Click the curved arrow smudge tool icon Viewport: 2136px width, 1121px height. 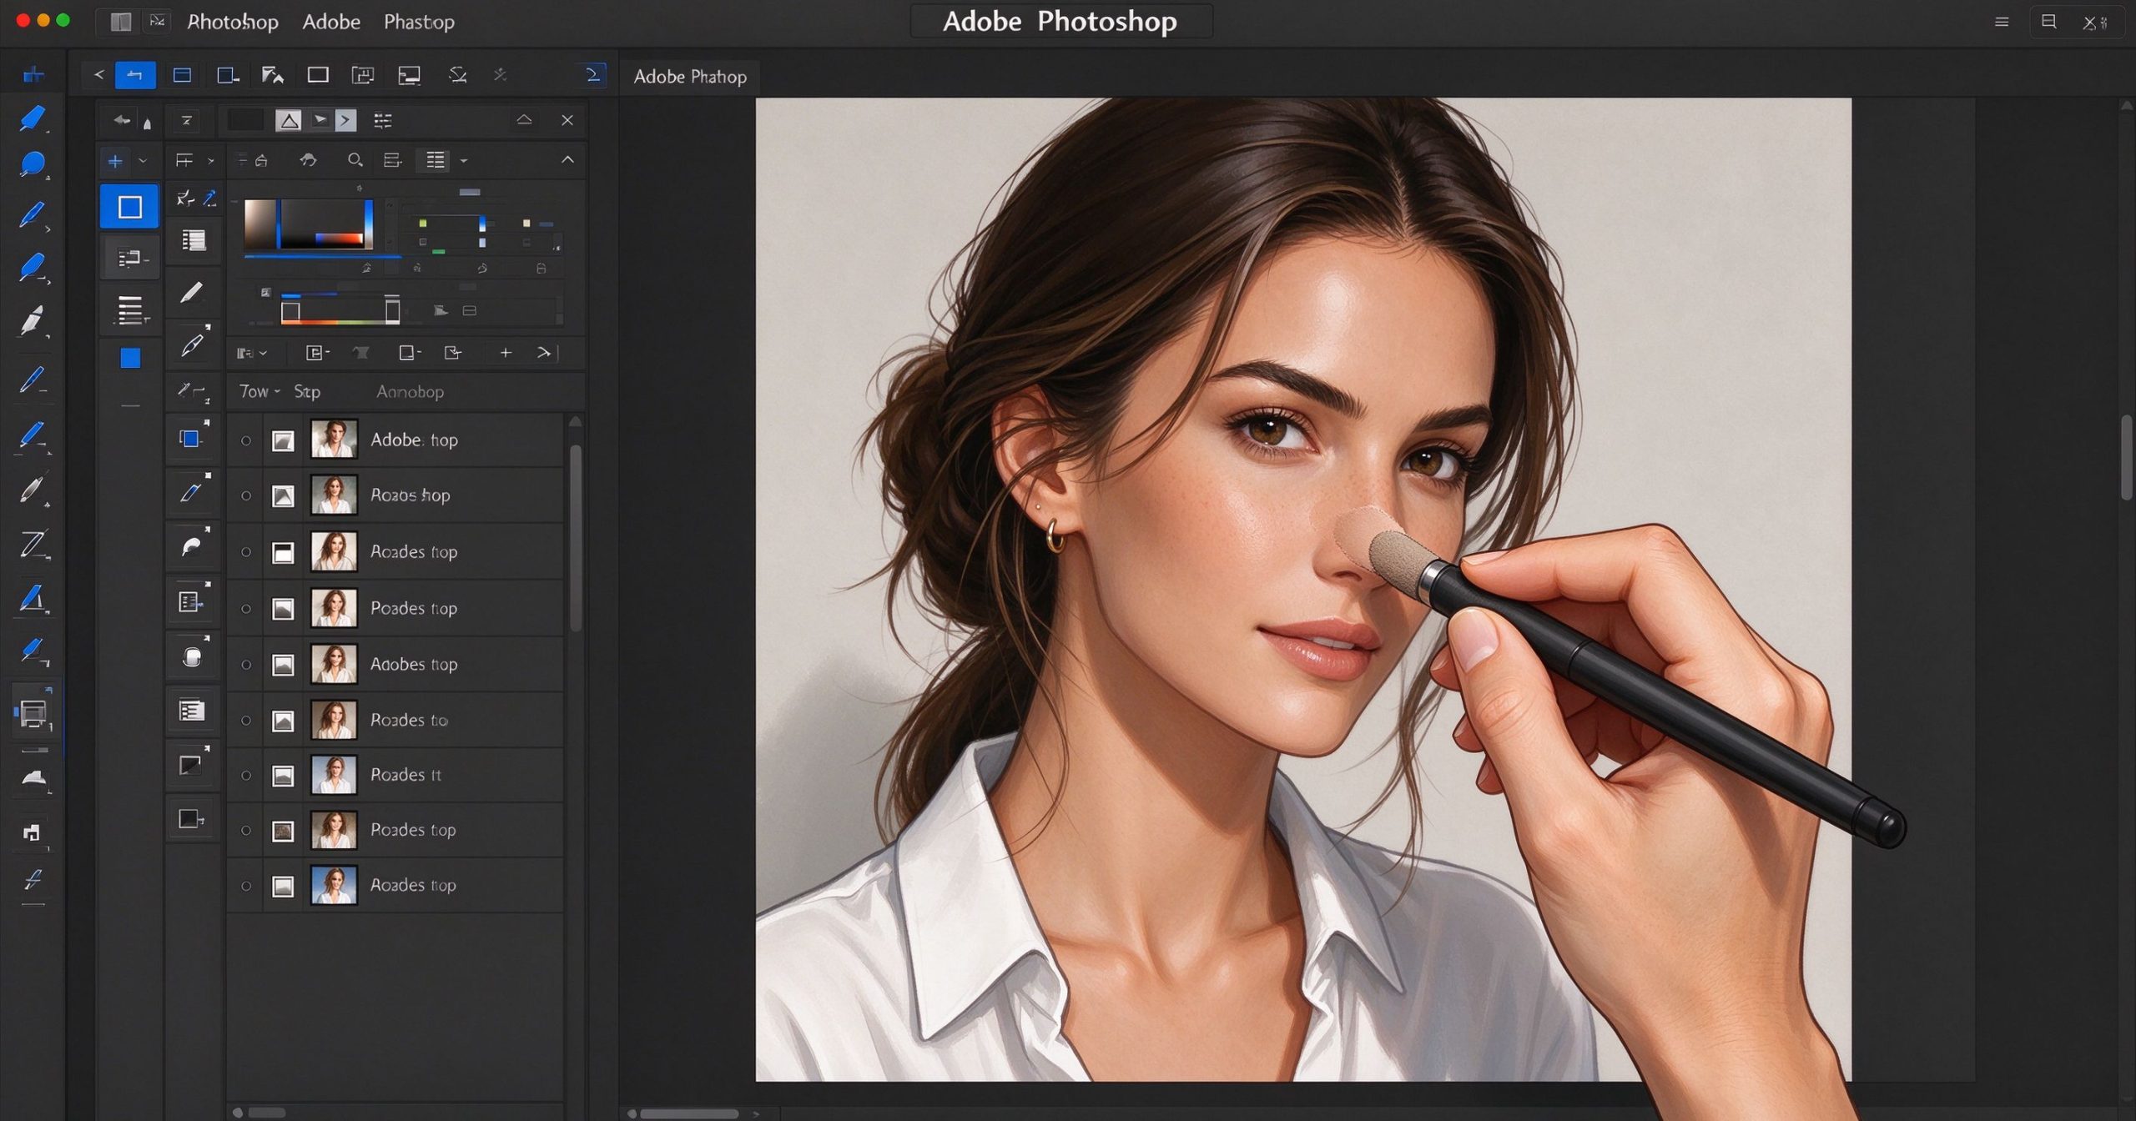click(192, 546)
